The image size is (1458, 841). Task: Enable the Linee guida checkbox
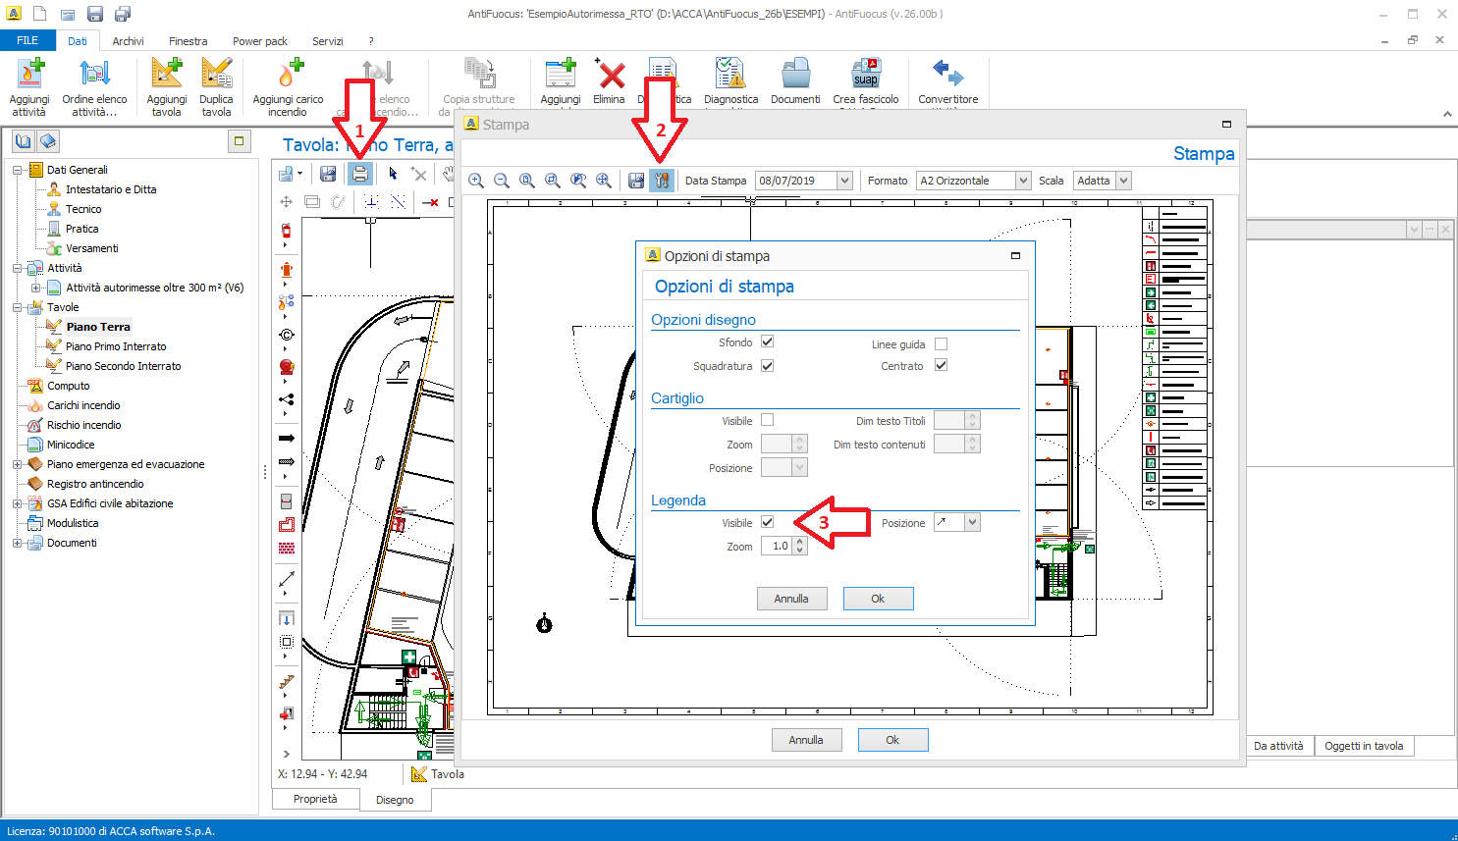941,343
